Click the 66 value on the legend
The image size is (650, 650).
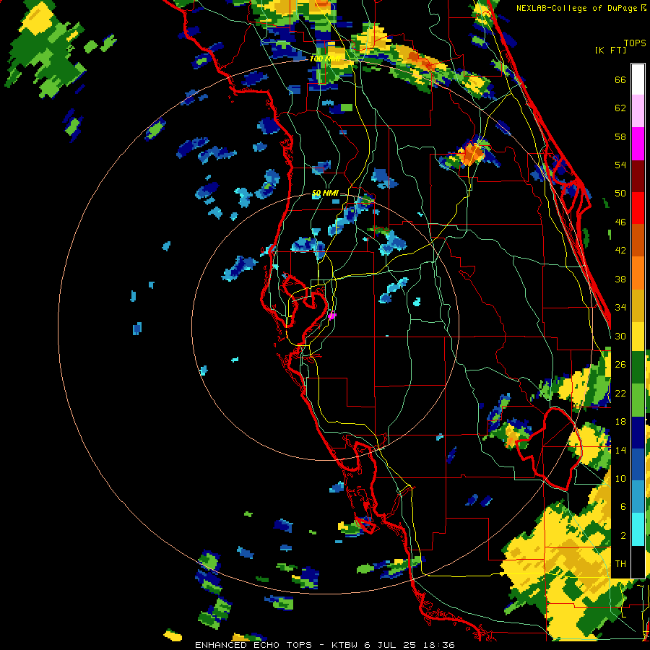620,79
